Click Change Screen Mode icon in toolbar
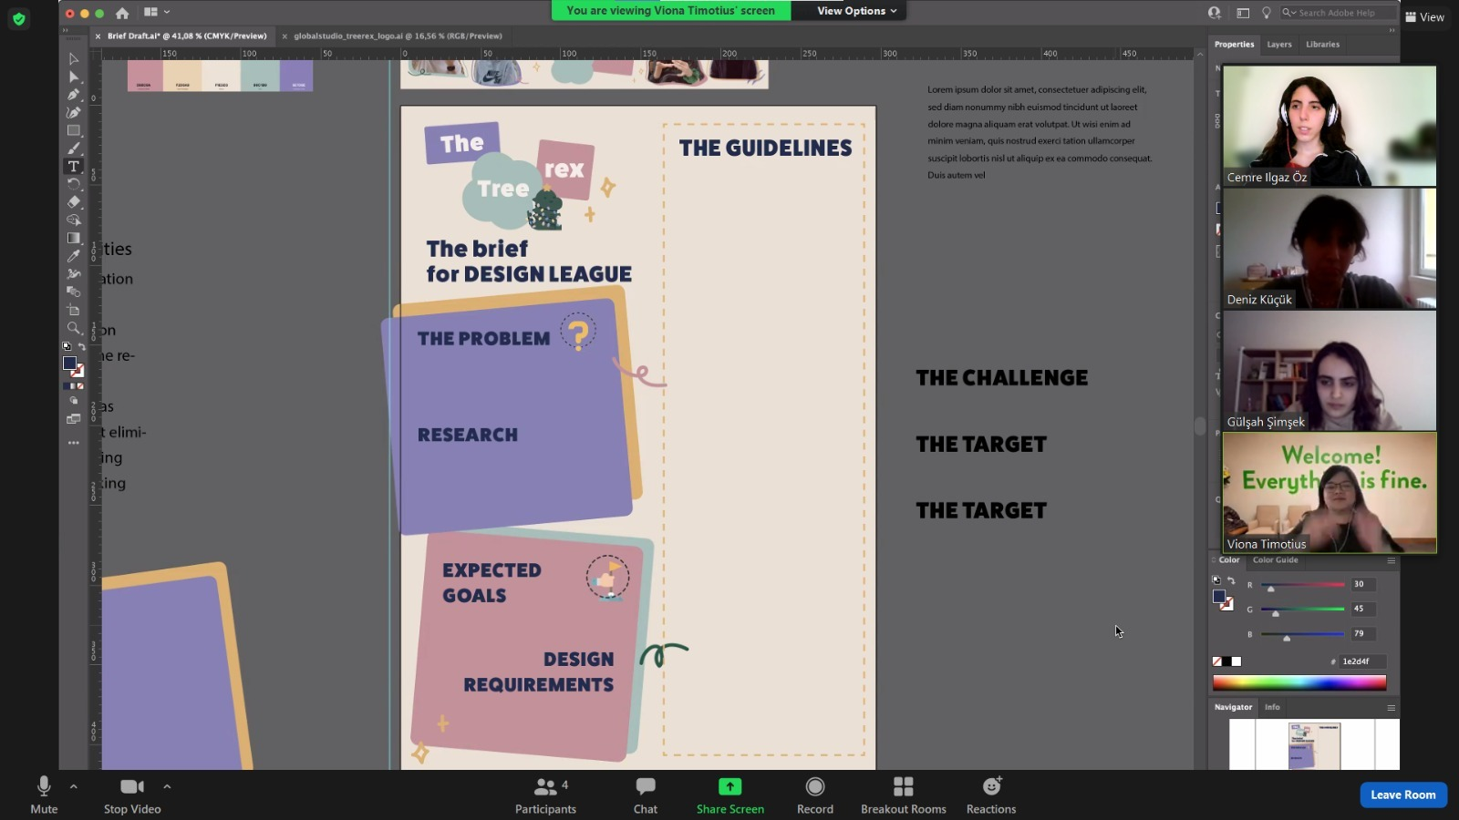Viewport: 1459px width, 820px height. click(74, 419)
